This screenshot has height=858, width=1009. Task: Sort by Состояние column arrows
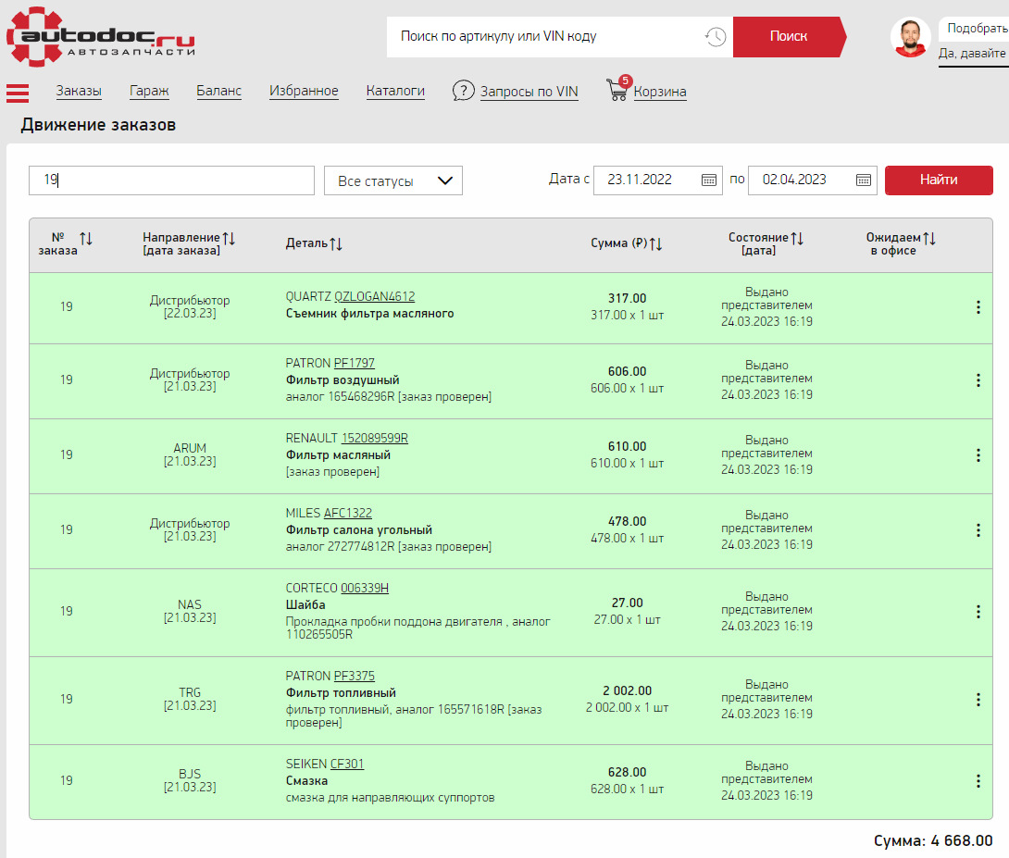pyautogui.click(x=797, y=238)
